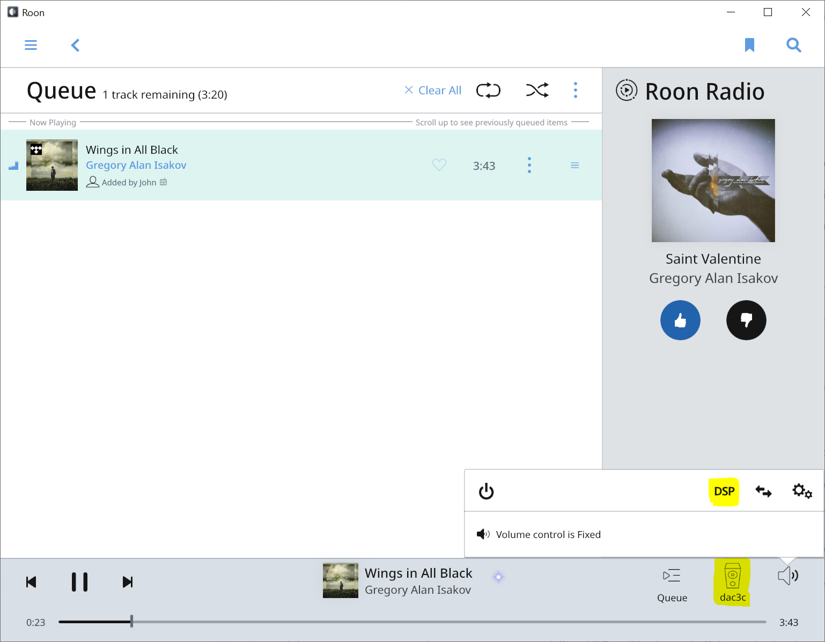Click the Wings in All Black queue album thumbnail
This screenshot has height=642, width=825.
[52, 165]
